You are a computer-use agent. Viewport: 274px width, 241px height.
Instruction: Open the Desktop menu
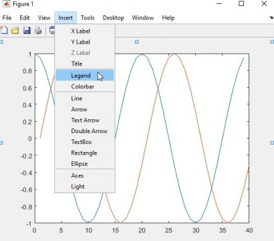tap(114, 18)
